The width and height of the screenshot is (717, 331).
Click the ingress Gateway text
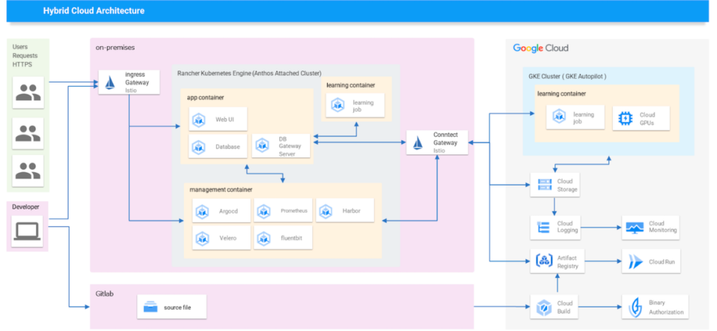[x=137, y=78]
